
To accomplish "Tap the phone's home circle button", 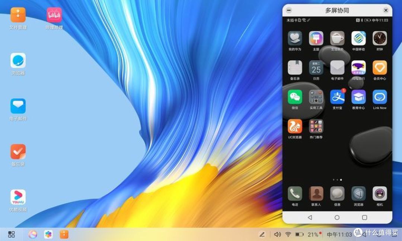I will (x=337, y=218).
